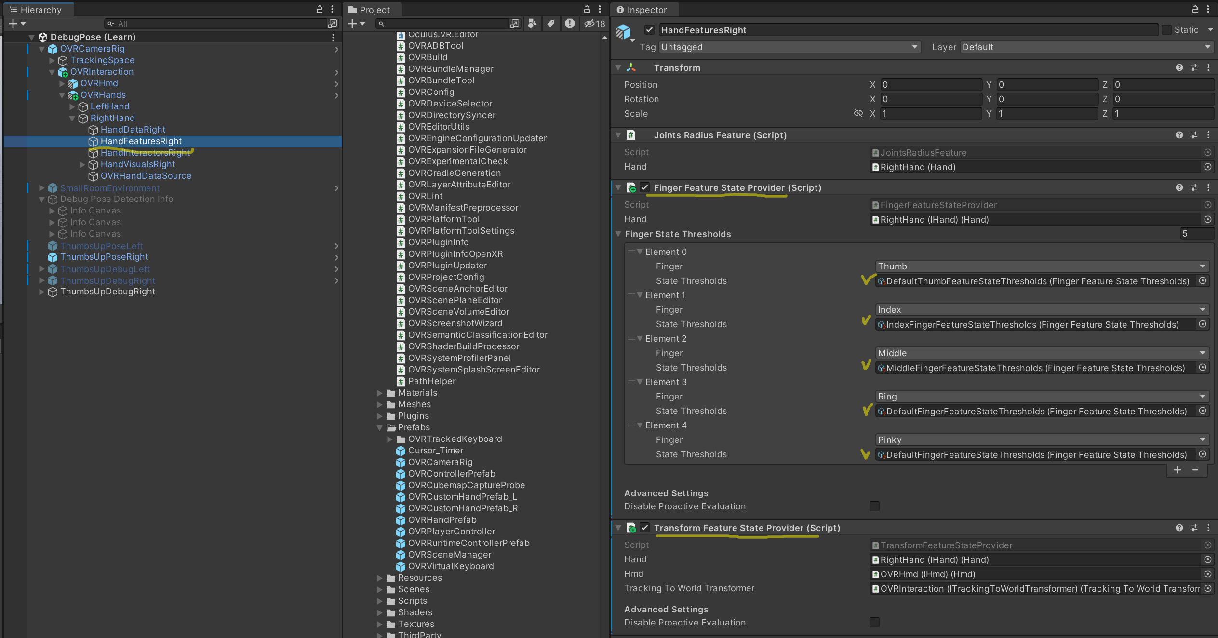Click the Position X input field
The height and width of the screenshot is (638, 1218).
930,85
